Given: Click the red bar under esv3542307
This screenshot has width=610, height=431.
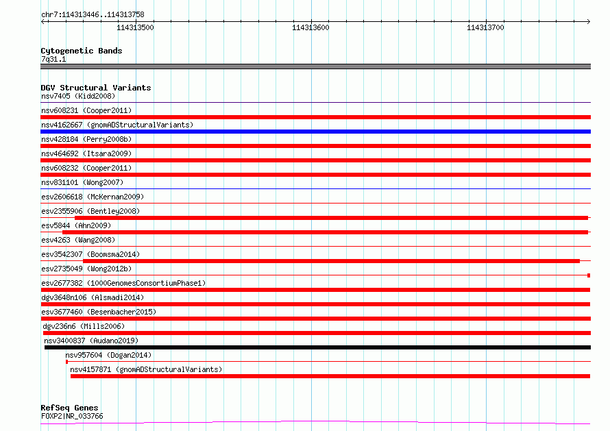Looking at the screenshot, I should pyautogui.click(x=332, y=261).
